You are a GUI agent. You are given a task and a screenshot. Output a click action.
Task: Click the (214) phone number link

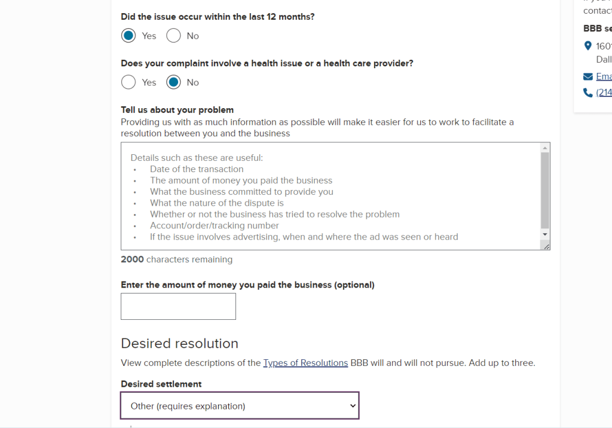602,92
